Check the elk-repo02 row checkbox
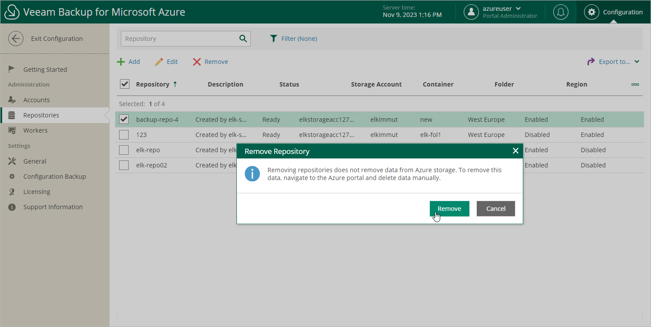 (x=124, y=165)
